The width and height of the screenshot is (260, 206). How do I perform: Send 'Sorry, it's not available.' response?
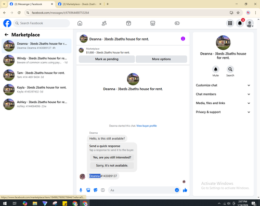pos(112,166)
